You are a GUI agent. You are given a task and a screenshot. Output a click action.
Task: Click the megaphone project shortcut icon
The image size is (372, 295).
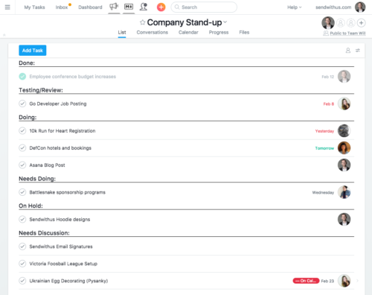click(114, 7)
